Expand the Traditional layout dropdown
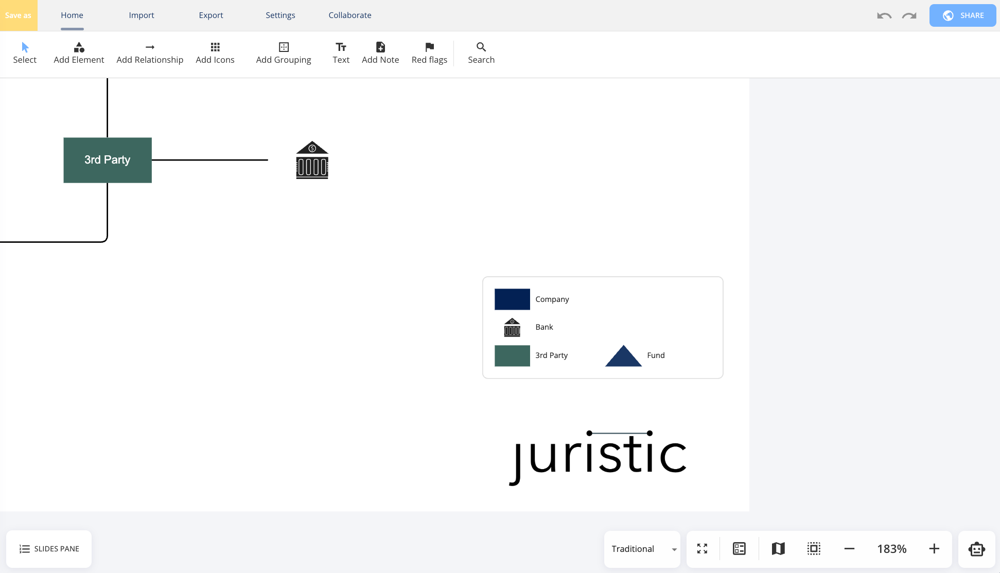 click(x=642, y=549)
